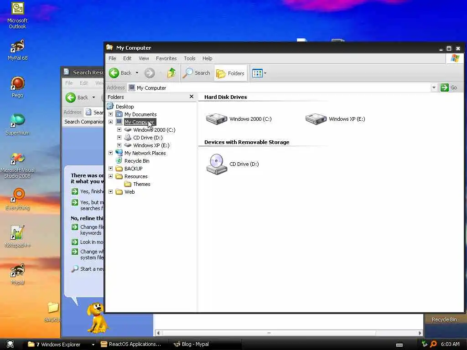Click 'Change file name or keywords' link

pos(88,230)
